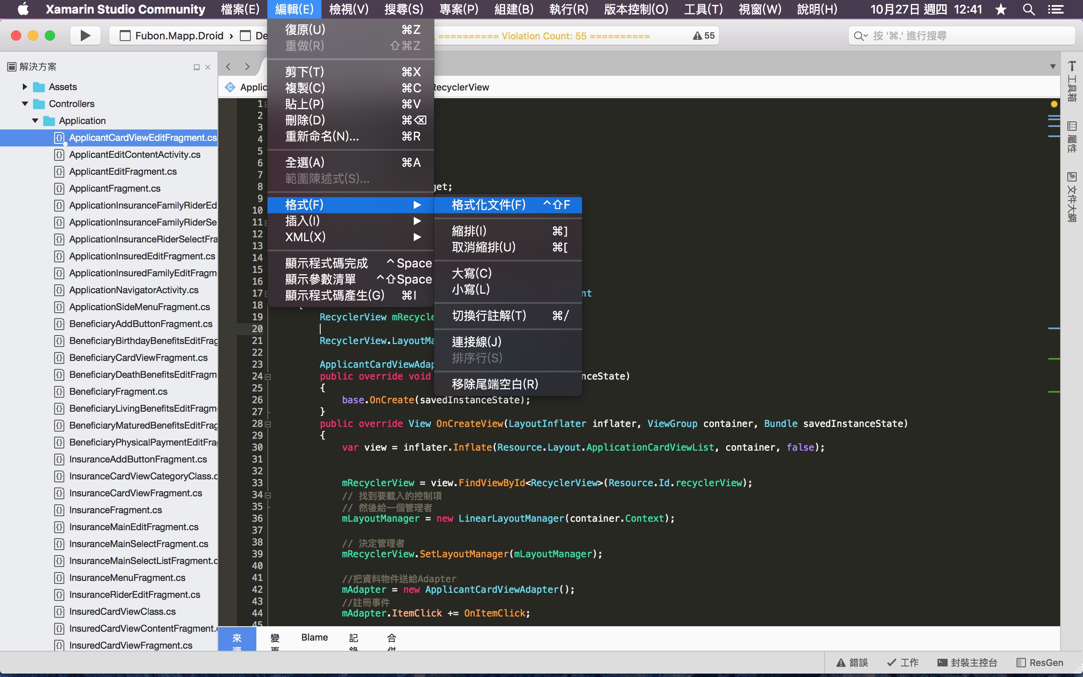
Task: Choose Lowercase in the Format submenu
Action: tap(508, 290)
